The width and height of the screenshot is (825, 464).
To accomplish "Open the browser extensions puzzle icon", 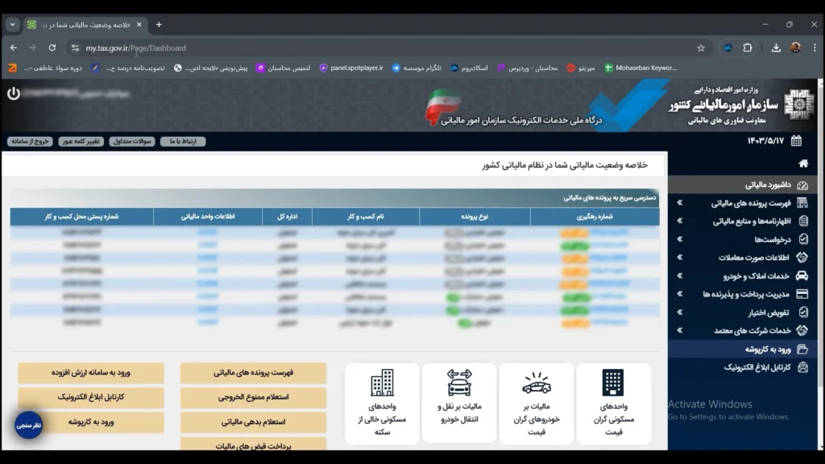I will [747, 48].
